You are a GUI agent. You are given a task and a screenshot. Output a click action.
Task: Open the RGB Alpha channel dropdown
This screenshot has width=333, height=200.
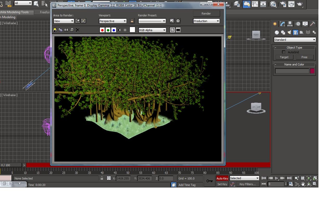point(152,30)
